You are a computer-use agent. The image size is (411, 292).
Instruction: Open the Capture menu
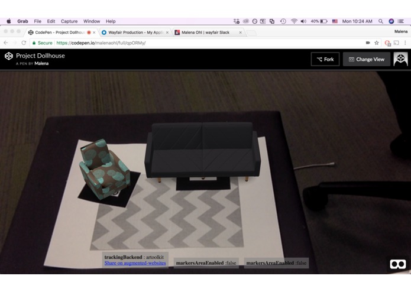pos(69,21)
